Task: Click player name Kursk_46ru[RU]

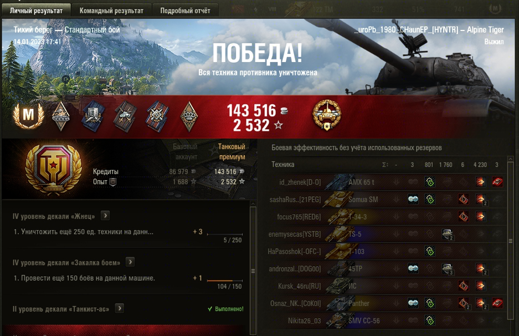Action: (299, 286)
